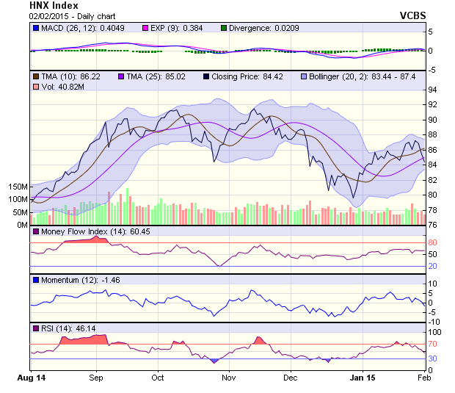Select the purple TMA (25) legend square

(x=120, y=76)
